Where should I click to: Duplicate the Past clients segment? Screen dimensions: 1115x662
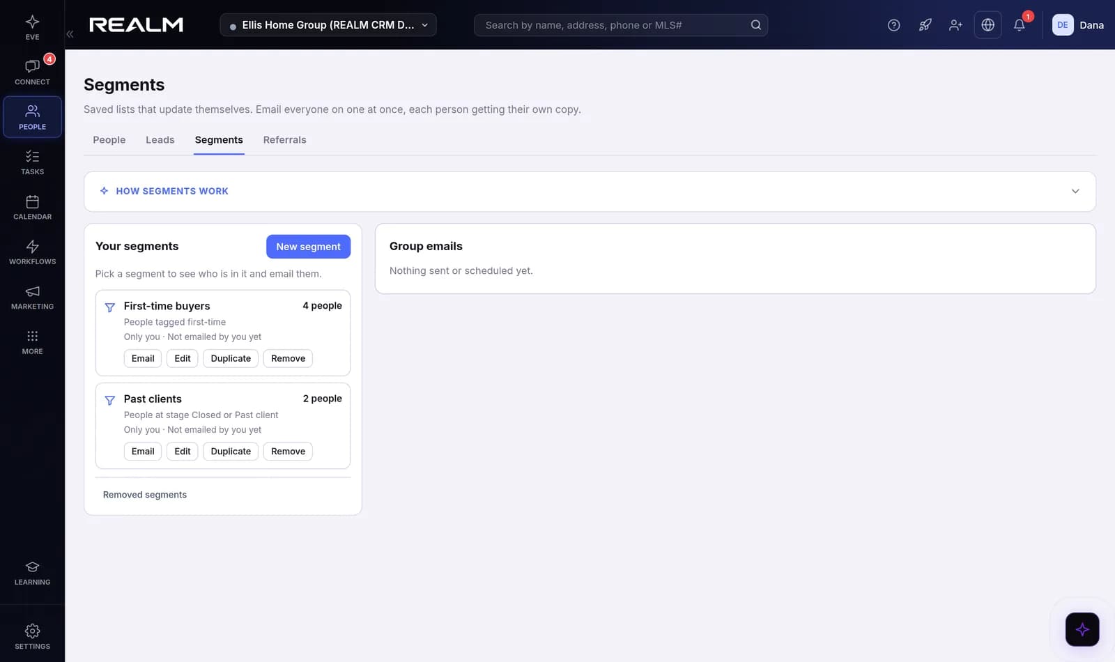(x=231, y=452)
